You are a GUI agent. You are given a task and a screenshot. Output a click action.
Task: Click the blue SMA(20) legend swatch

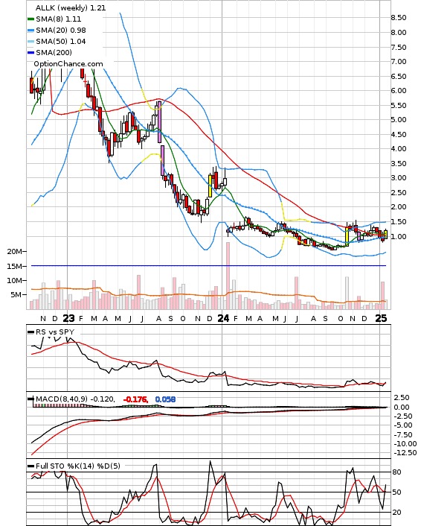(30, 31)
